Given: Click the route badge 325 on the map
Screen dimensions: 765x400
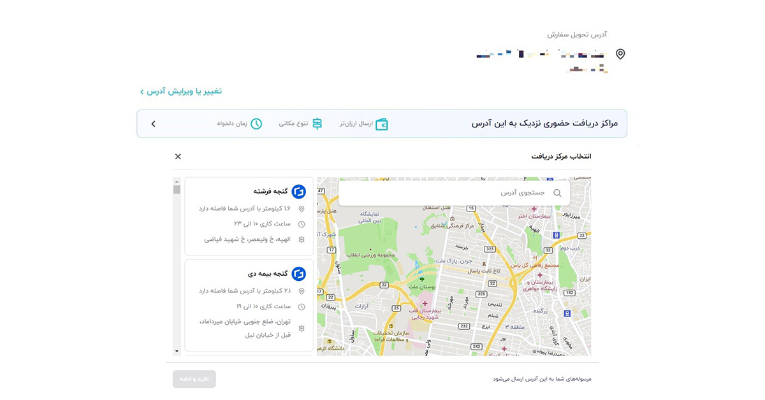Looking at the screenshot, I should pyautogui.click(x=490, y=248).
